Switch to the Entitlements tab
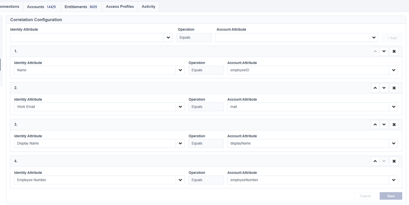409x205 pixels. click(x=81, y=7)
